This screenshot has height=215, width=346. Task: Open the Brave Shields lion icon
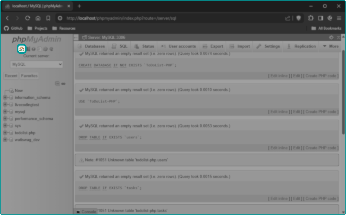point(299,18)
